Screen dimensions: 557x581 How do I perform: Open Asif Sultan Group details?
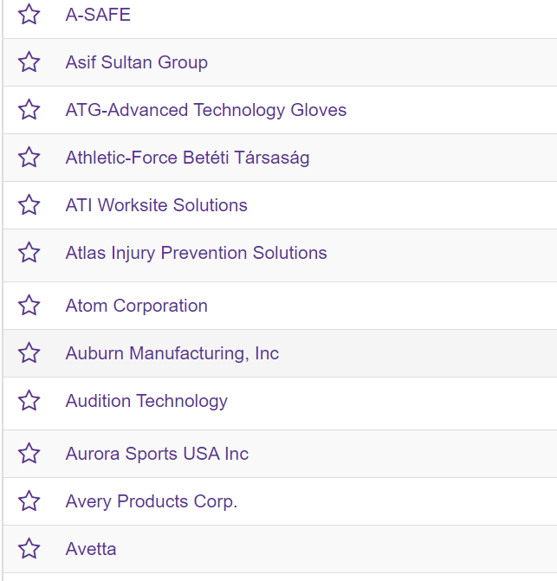click(x=136, y=62)
